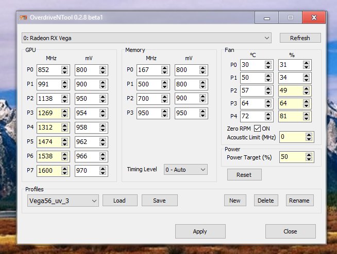Increase Fan P4 percent (81) up arrow
The height and width of the screenshot is (254, 337).
pyautogui.click(x=306, y=114)
